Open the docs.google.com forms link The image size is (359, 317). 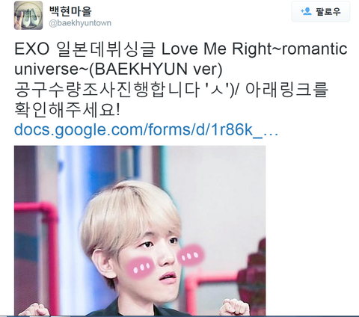(146, 129)
